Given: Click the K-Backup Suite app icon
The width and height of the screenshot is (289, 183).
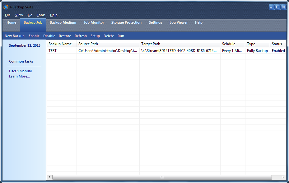Looking at the screenshot, I should click(x=6, y=7).
